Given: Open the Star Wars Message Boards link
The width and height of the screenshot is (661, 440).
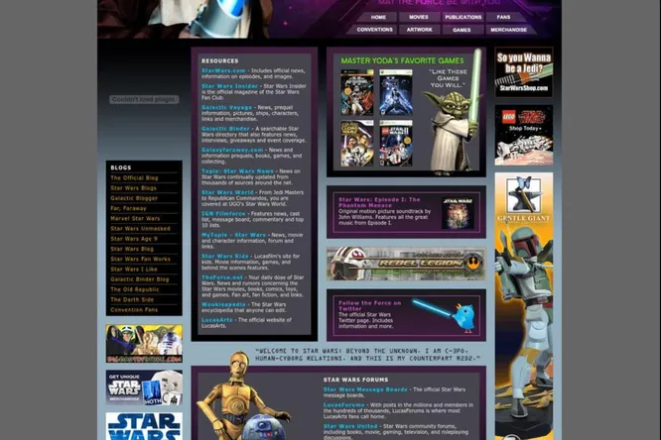Looking at the screenshot, I should tap(365, 389).
